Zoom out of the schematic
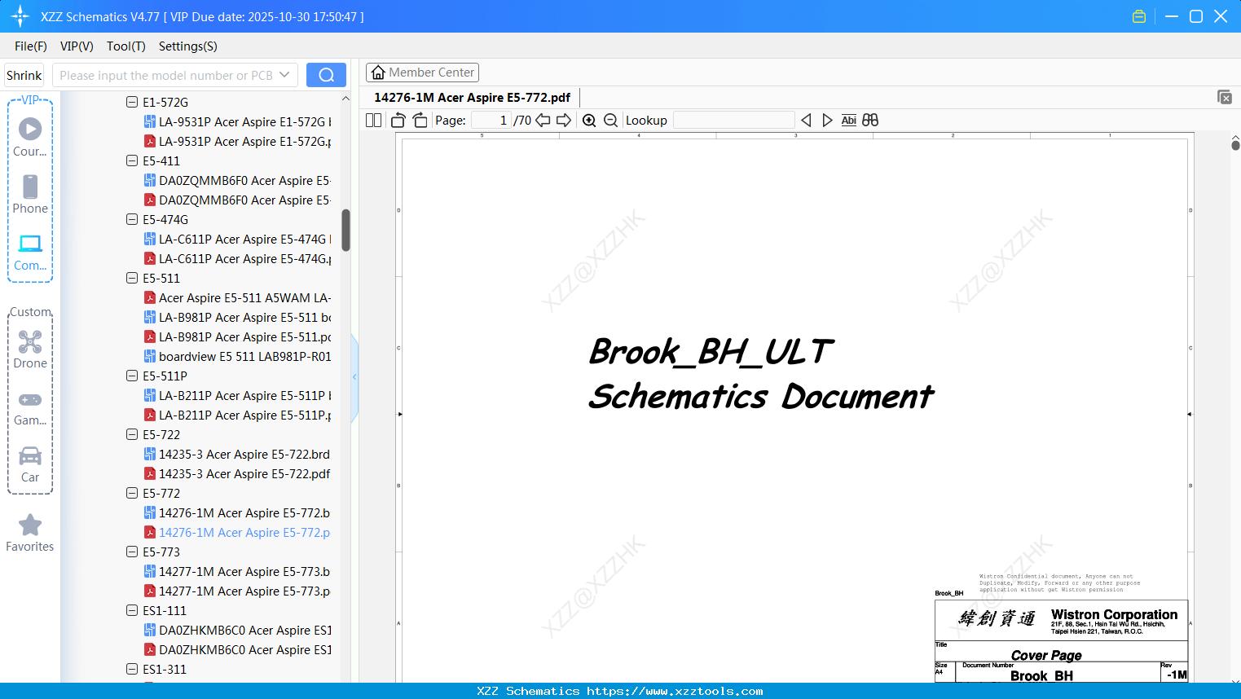The height and width of the screenshot is (699, 1241). point(611,121)
